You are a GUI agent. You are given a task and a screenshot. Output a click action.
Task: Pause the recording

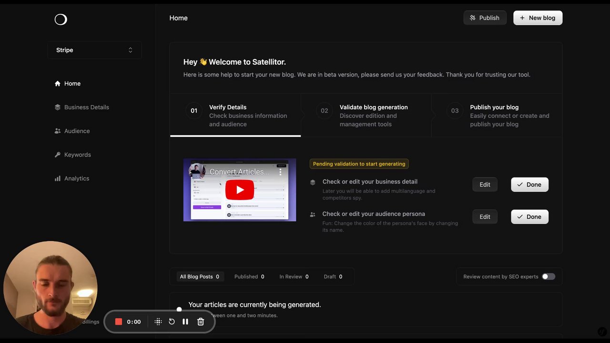click(185, 322)
